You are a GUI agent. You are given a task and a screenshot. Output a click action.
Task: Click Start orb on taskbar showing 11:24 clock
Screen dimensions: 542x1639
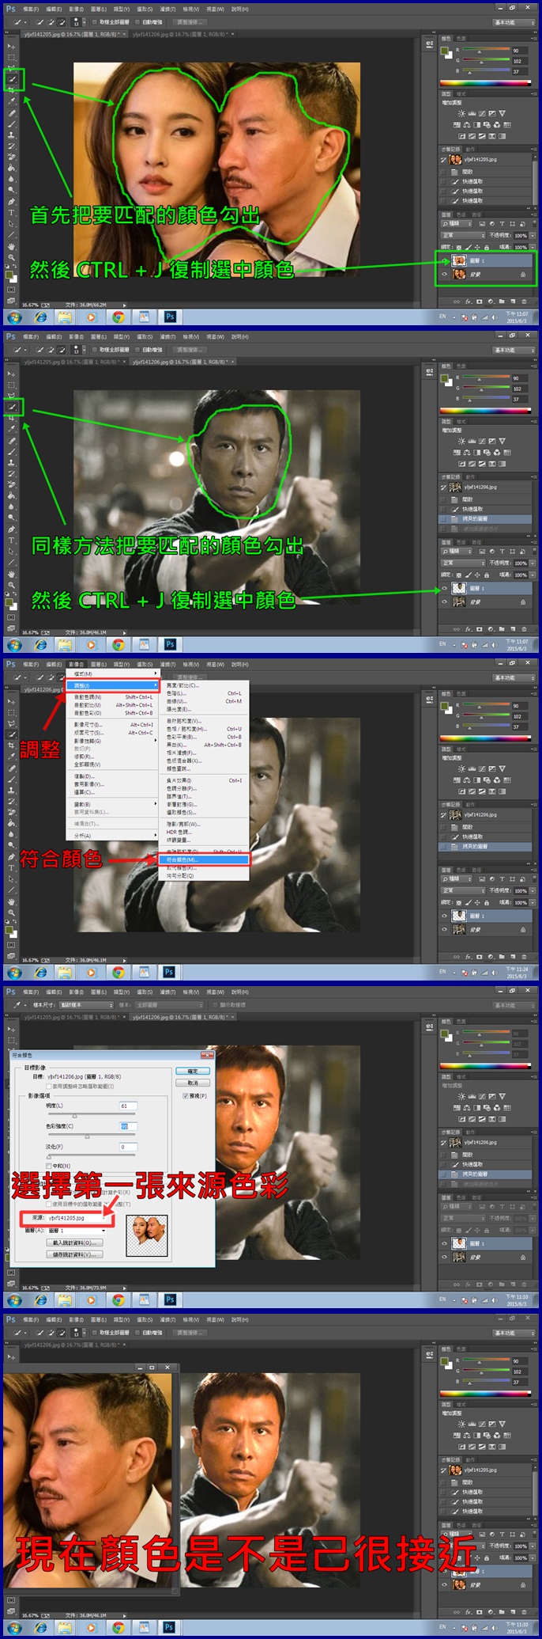click(x=14, y=972)
